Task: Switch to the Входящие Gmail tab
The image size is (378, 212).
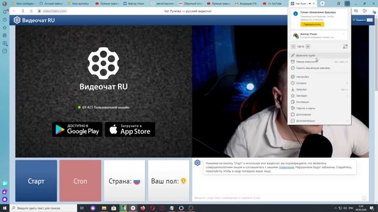Action: [247, 4]
